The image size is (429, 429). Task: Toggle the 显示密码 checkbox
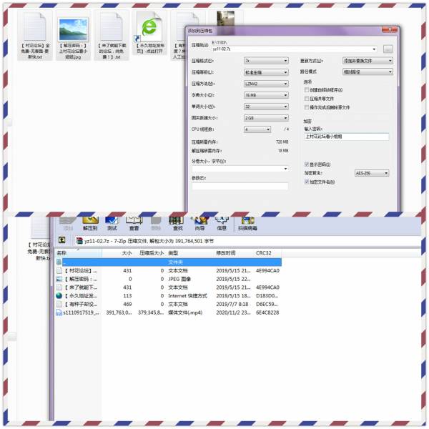pos(307,164)
